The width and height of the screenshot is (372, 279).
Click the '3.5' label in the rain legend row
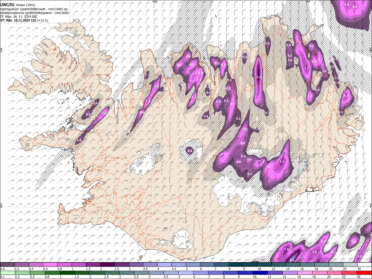click(136, 277)
